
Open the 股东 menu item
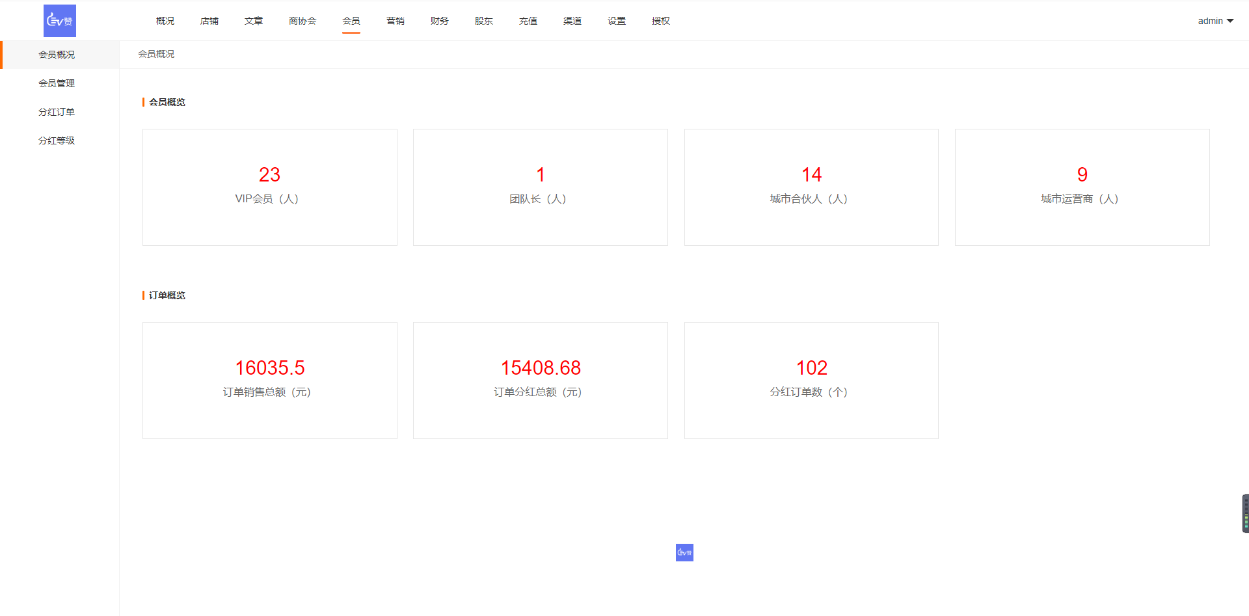click(x=484, y=21)
